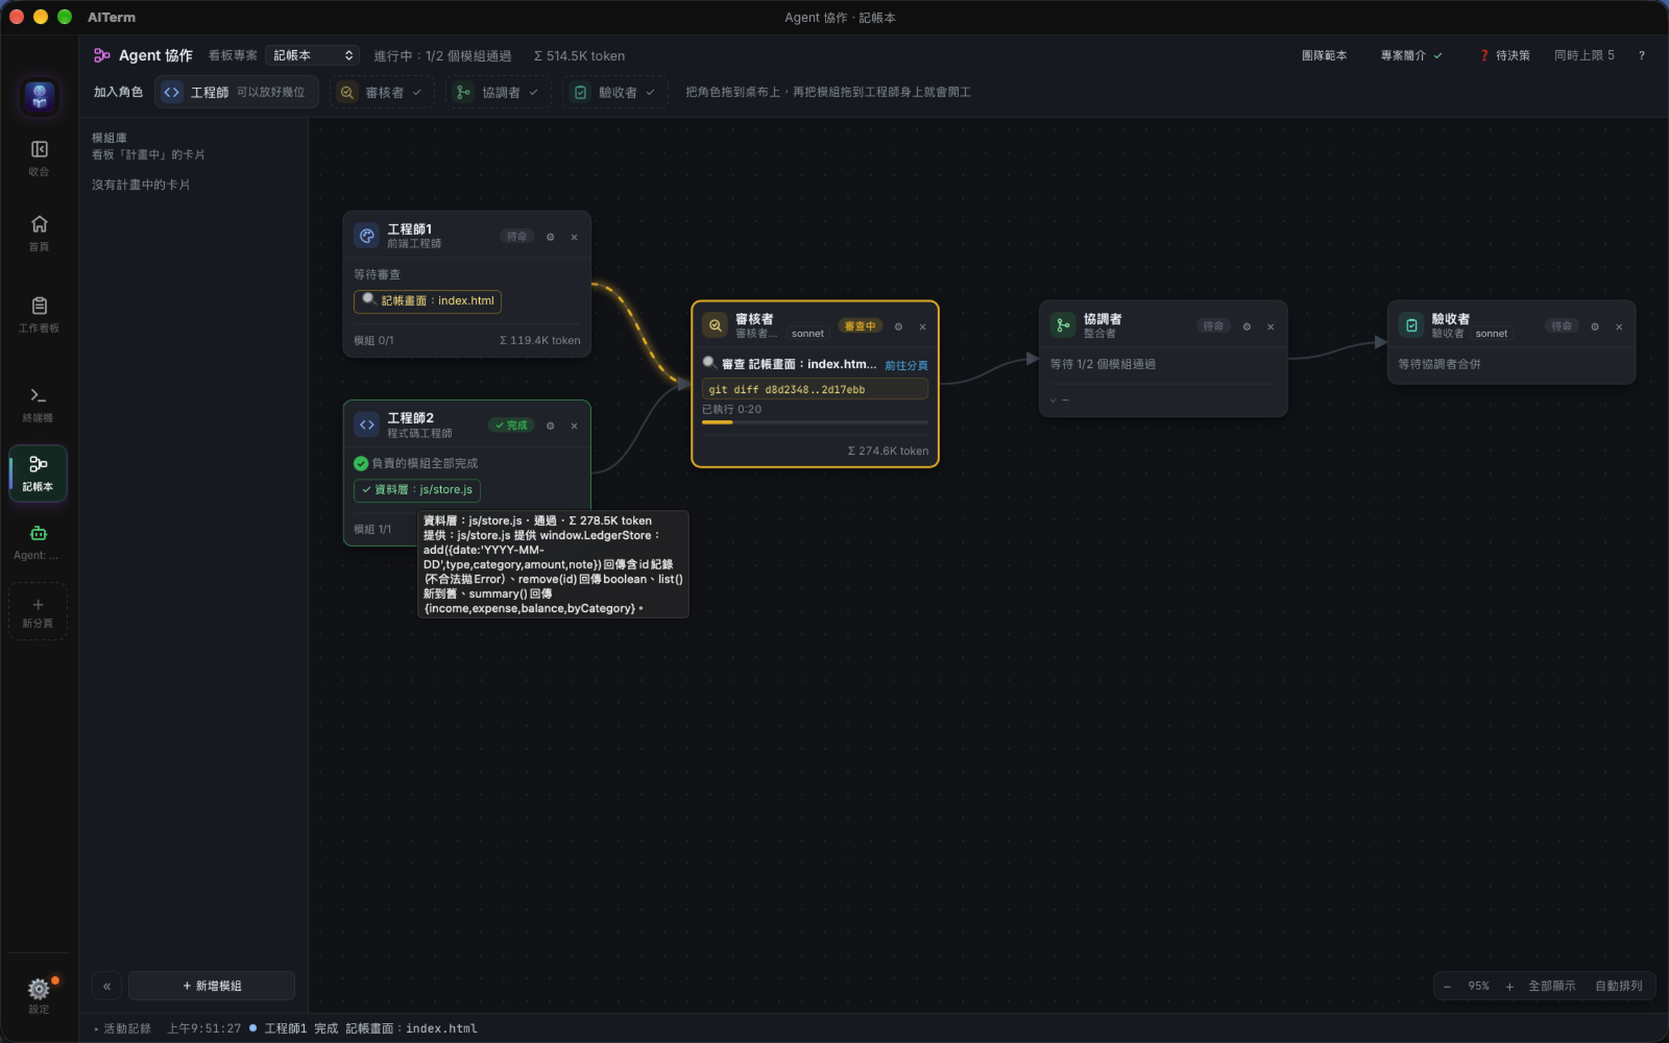Viewport: 1669px width, 1043px height.
Task: Remove the 協調者 card
Action: (1271, 327)
